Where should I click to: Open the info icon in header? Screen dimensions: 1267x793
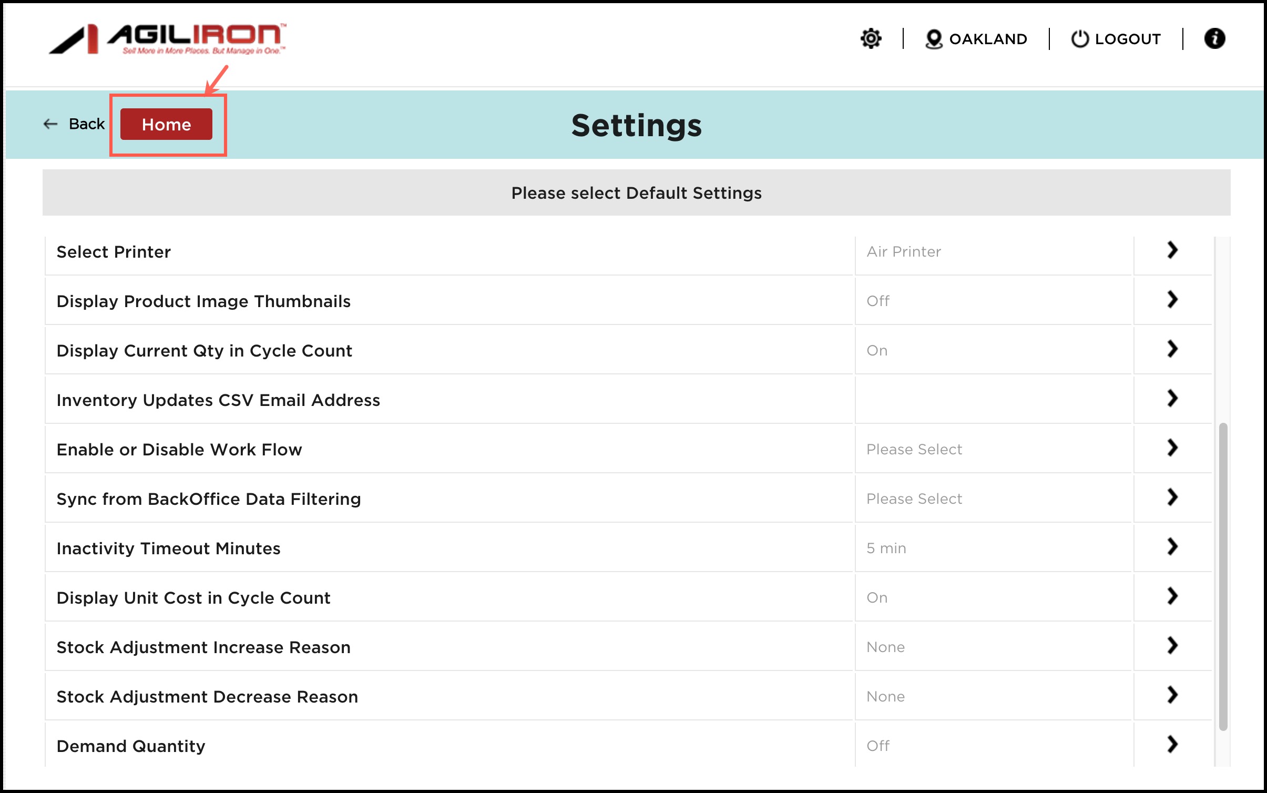[1214, 38]
